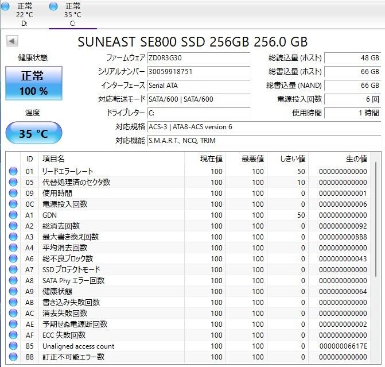Click the status orb for ID 0C

(x=13, y=204)
